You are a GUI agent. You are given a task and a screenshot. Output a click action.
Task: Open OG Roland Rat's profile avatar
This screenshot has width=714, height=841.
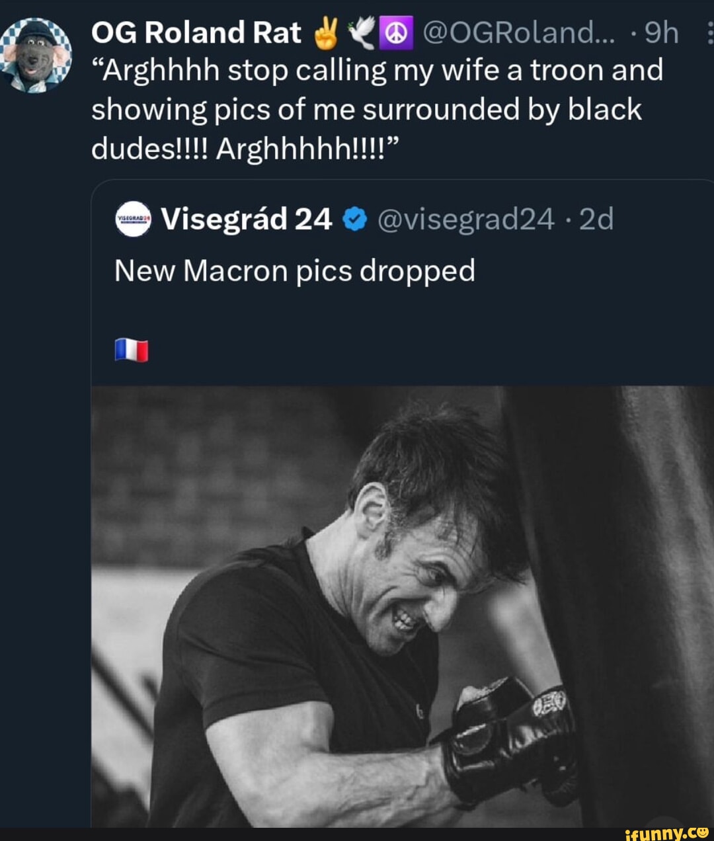[36, 55]
